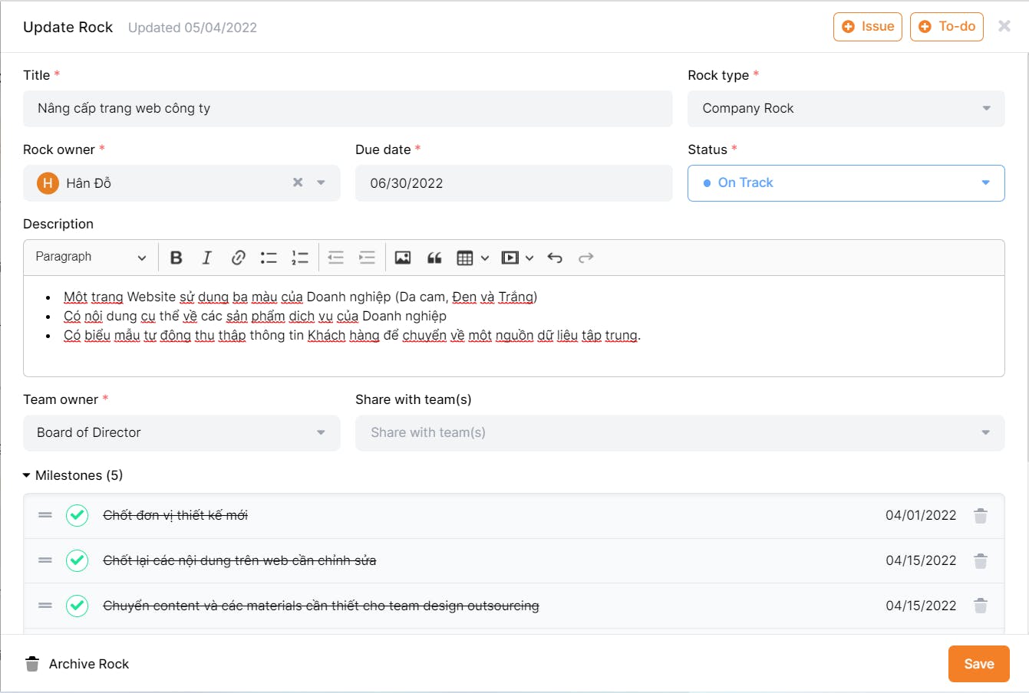Image resolution: width=1029 pixels, height=693 pixels.
Task: Grab drag handle of 'Chốt đơn vị thiết kế mới'
Action: (45, 515)
